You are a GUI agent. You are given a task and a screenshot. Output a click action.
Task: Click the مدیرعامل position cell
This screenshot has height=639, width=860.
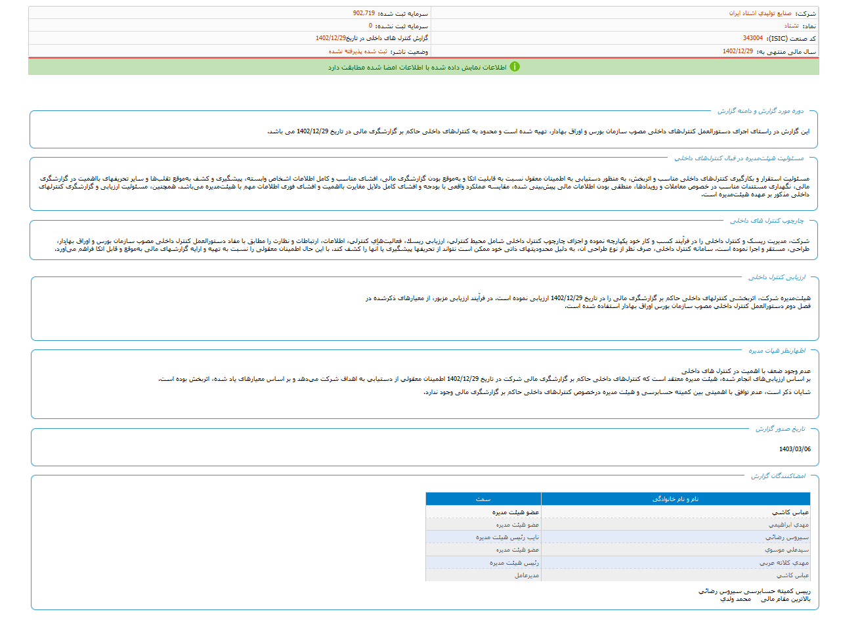pyautogui.click(x=527, y=575)
